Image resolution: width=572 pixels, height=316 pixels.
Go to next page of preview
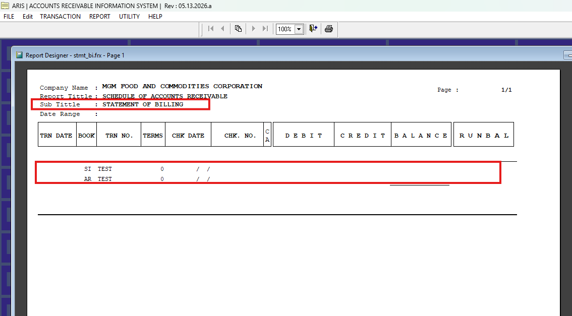[254, 29]
